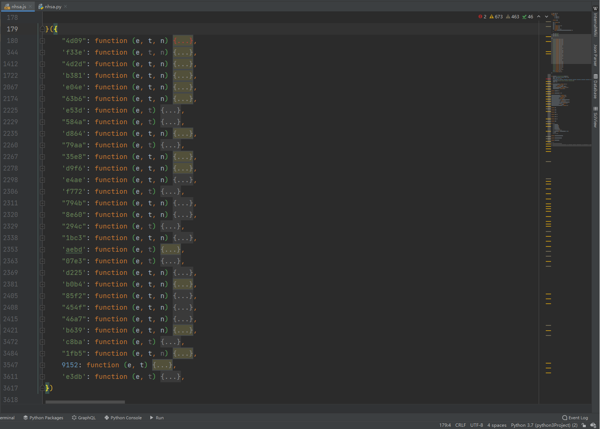Screen dimensions: 600x429
Task: Open the Run tool window
Action: pos(157,418)
